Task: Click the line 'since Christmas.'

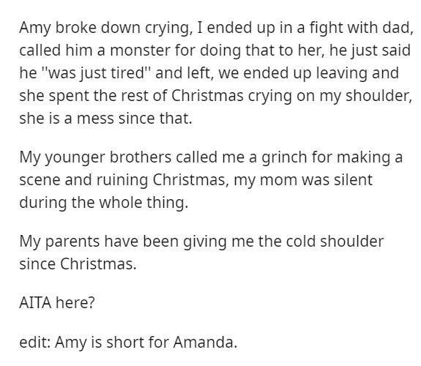Action: (x=78, y=264)
